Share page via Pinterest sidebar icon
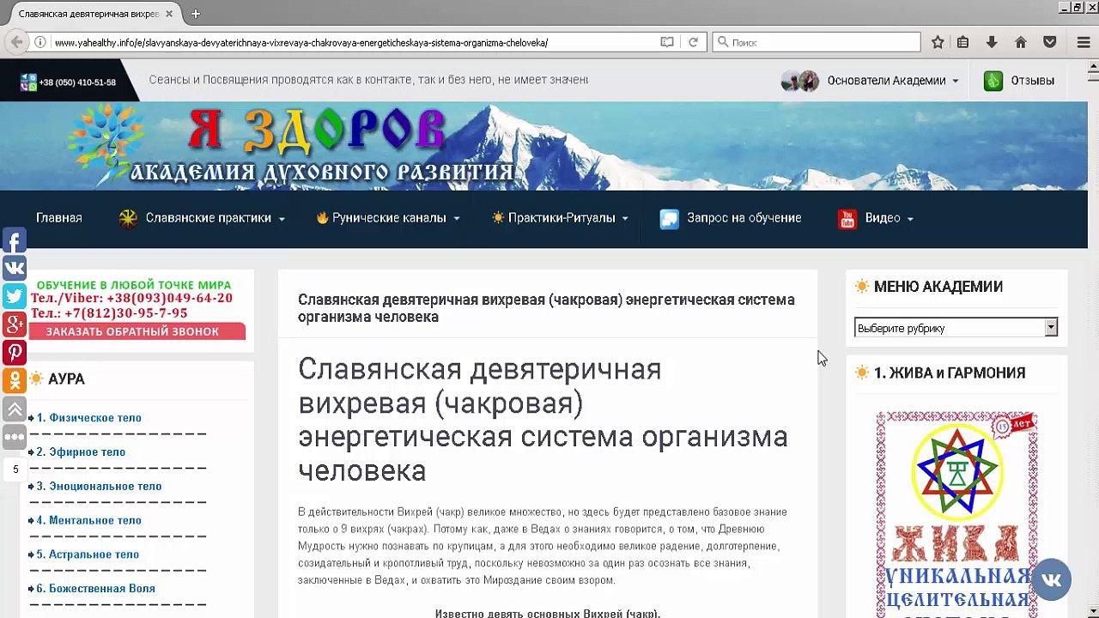 click(15, 353)
